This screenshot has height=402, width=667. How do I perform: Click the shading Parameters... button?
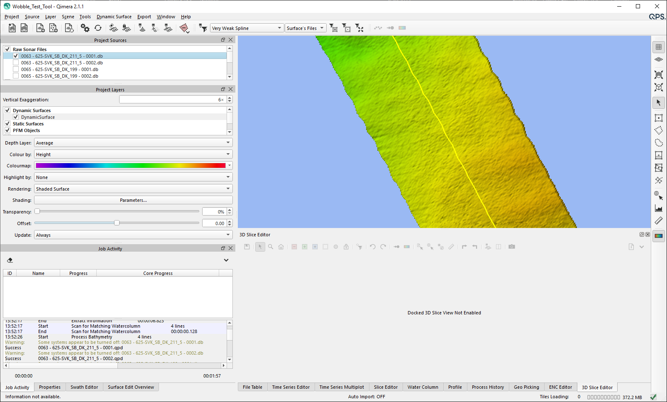tap(133, 200)
